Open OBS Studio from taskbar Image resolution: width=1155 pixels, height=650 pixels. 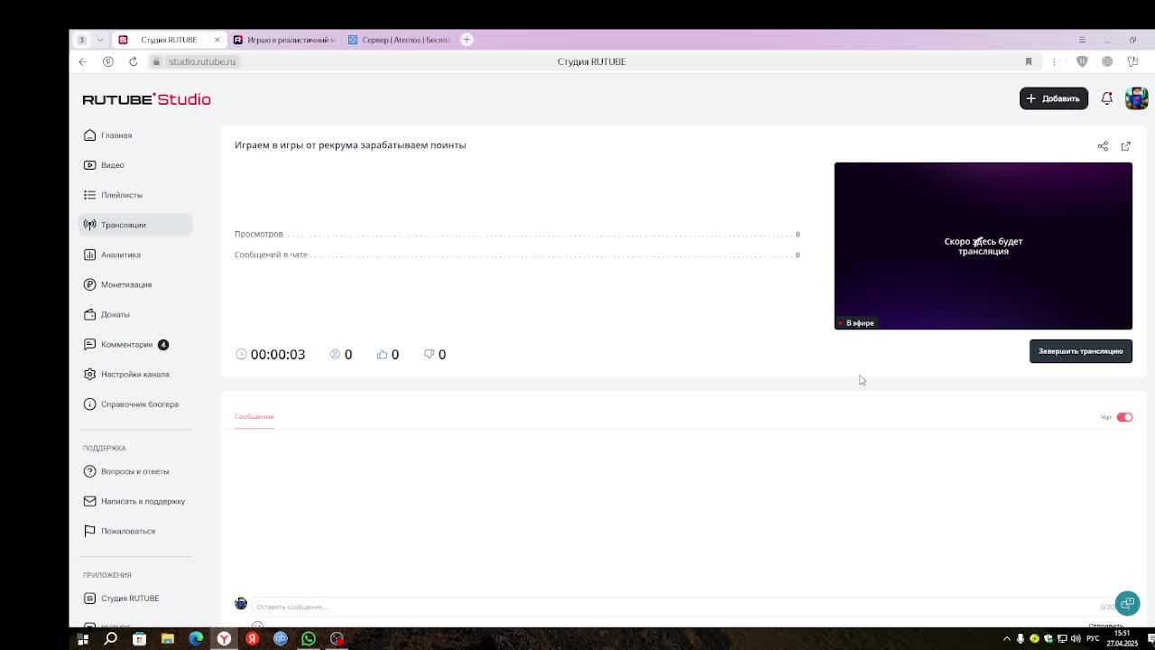337,639
